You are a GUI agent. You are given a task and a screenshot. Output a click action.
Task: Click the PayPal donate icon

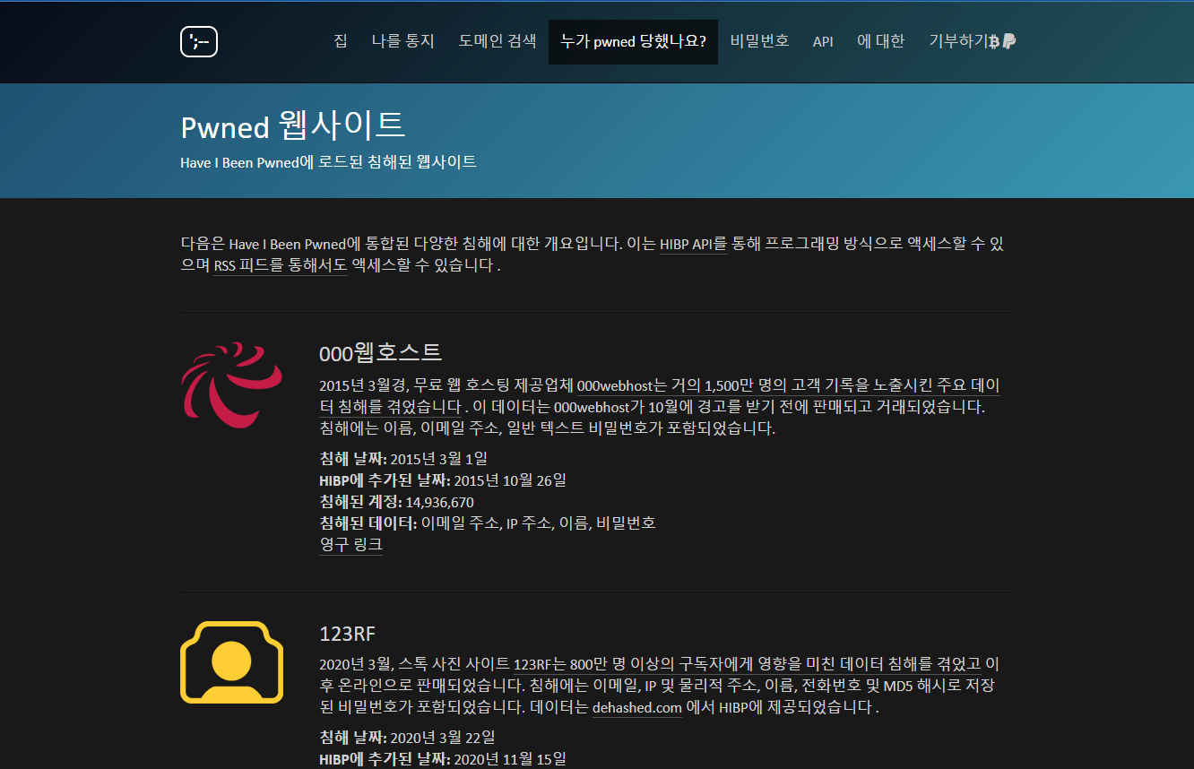(1009, 41)
